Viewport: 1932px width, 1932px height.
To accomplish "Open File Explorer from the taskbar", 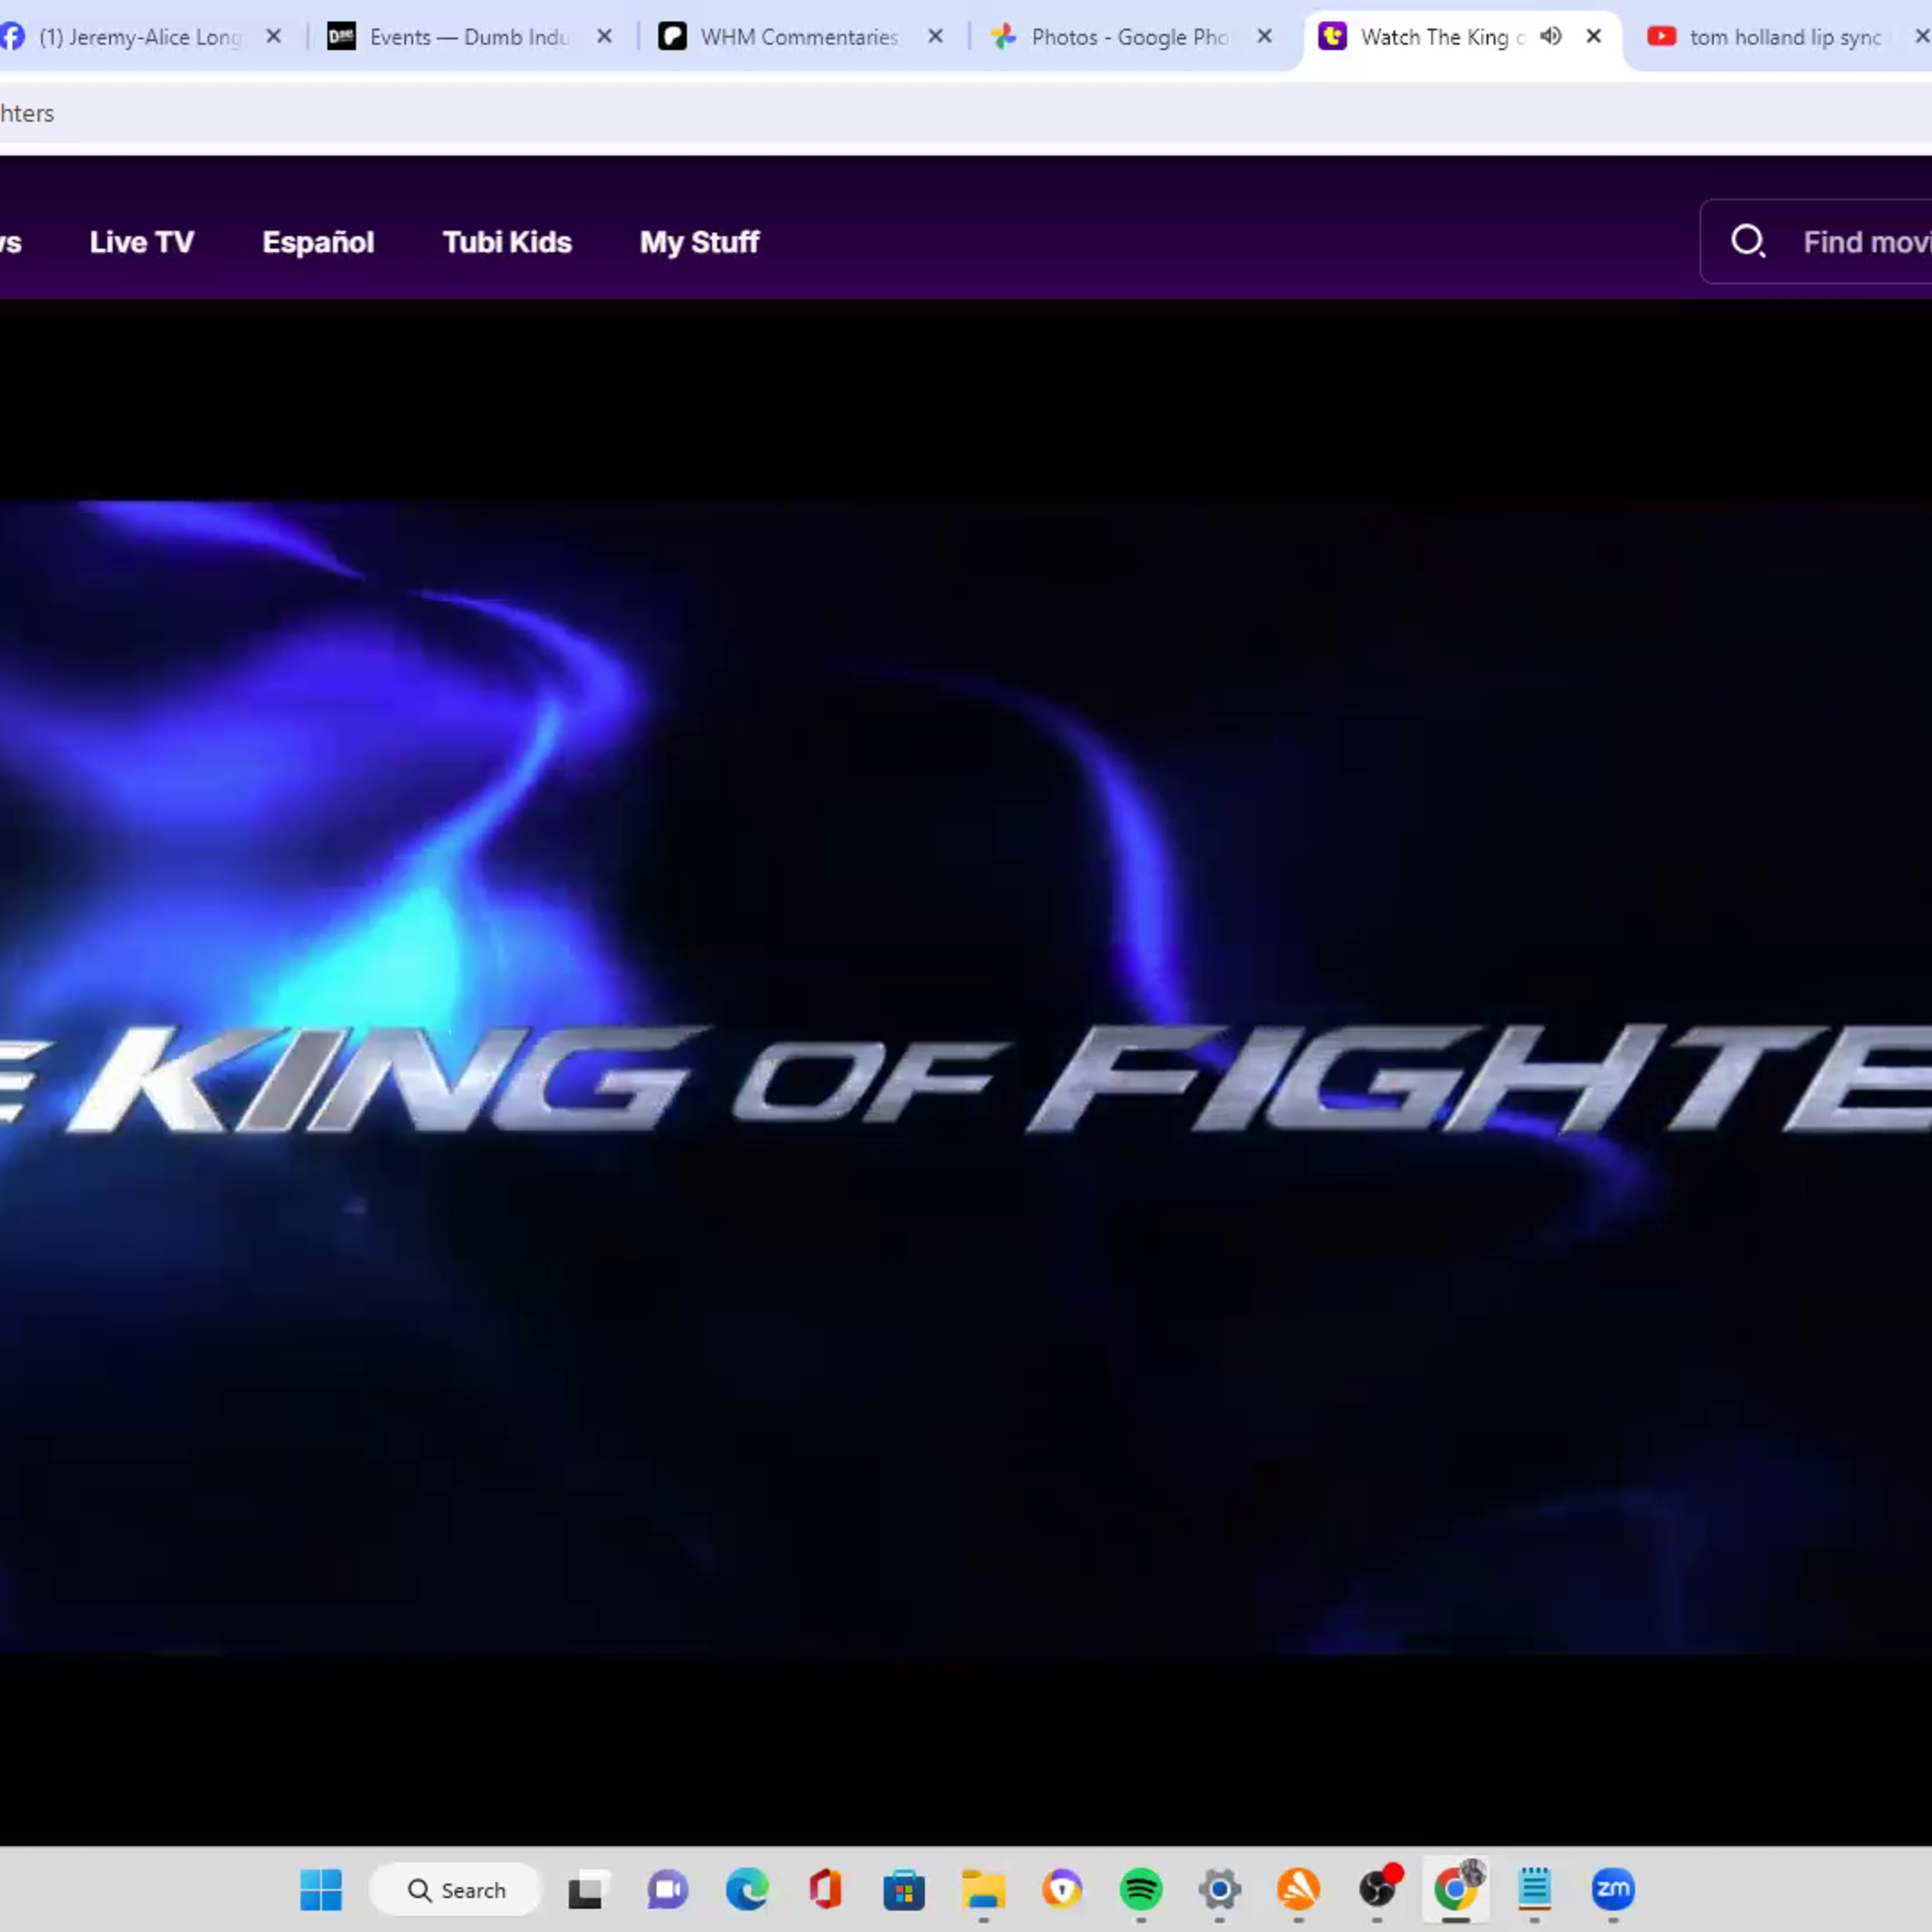I will (x=983, y=1889).
